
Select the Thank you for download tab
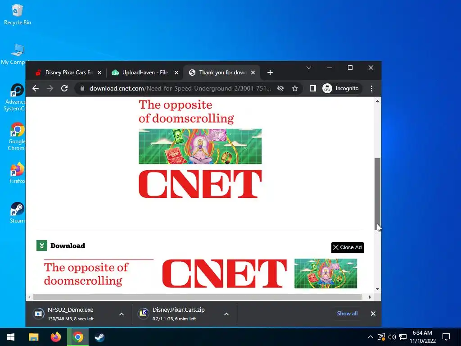click(222, 73)
